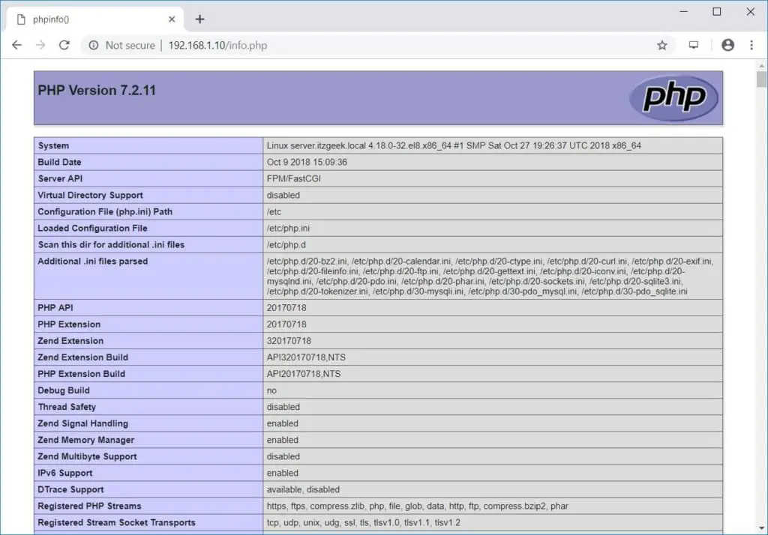Go back to the previous page
The height and width of the screenshot is (535, 768).
coord(16,45)
